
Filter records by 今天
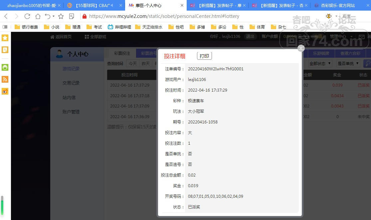click(132, 64)
